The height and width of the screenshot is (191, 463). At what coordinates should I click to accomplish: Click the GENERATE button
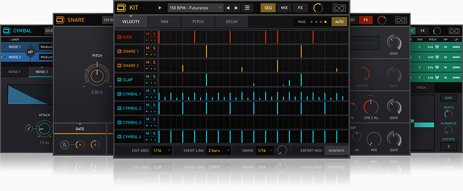pos(336,150)
